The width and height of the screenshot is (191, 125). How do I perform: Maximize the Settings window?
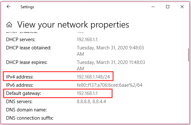pyautogui.click(x=168, y=7)
